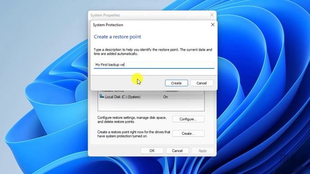
Task: Click the 'On' protection status text
Action: coord(166,97)
